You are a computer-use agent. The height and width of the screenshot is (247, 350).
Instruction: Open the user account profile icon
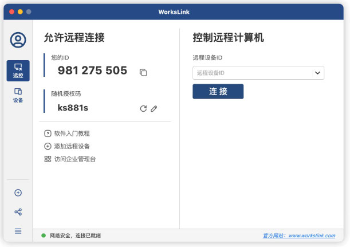click(x=18, y=40)
